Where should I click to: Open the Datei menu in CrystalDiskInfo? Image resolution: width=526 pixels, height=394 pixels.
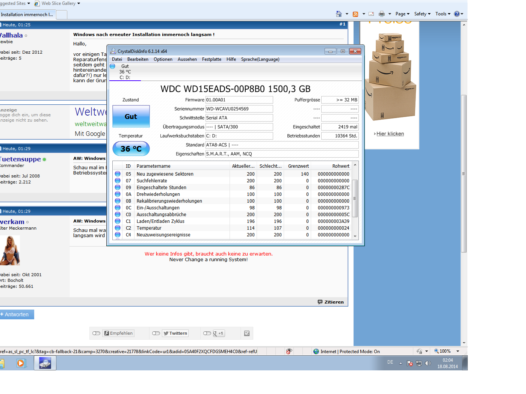[x=117, y=59]
